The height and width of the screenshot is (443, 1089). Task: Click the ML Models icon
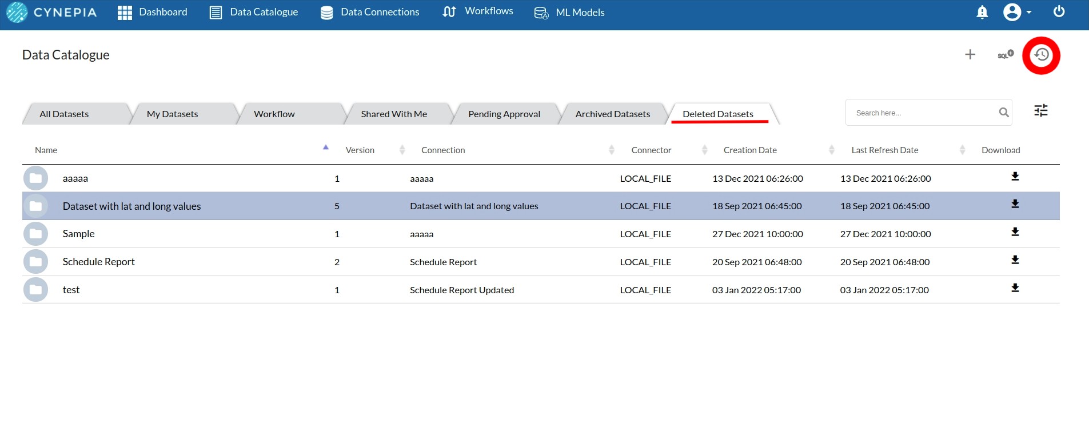pyautogui.click(x=541, y=13)
